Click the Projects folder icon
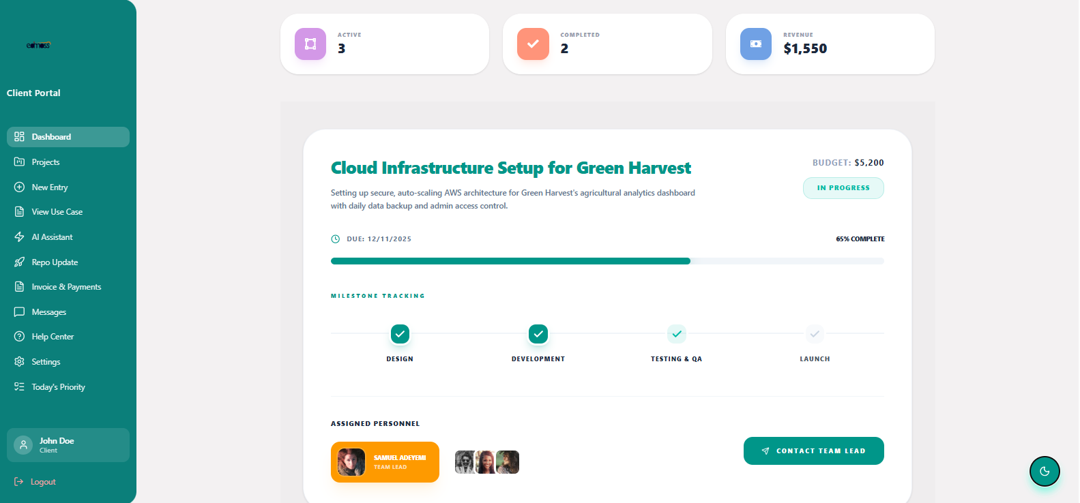The height and width of the screenshot is (503, 1080). click(x=19, y=162)
